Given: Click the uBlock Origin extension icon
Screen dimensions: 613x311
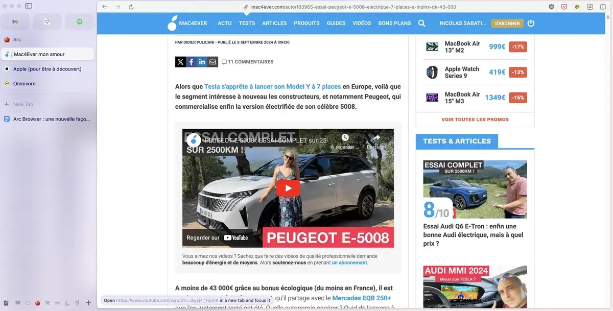Looking at the screenshot, I should point(551,7).
